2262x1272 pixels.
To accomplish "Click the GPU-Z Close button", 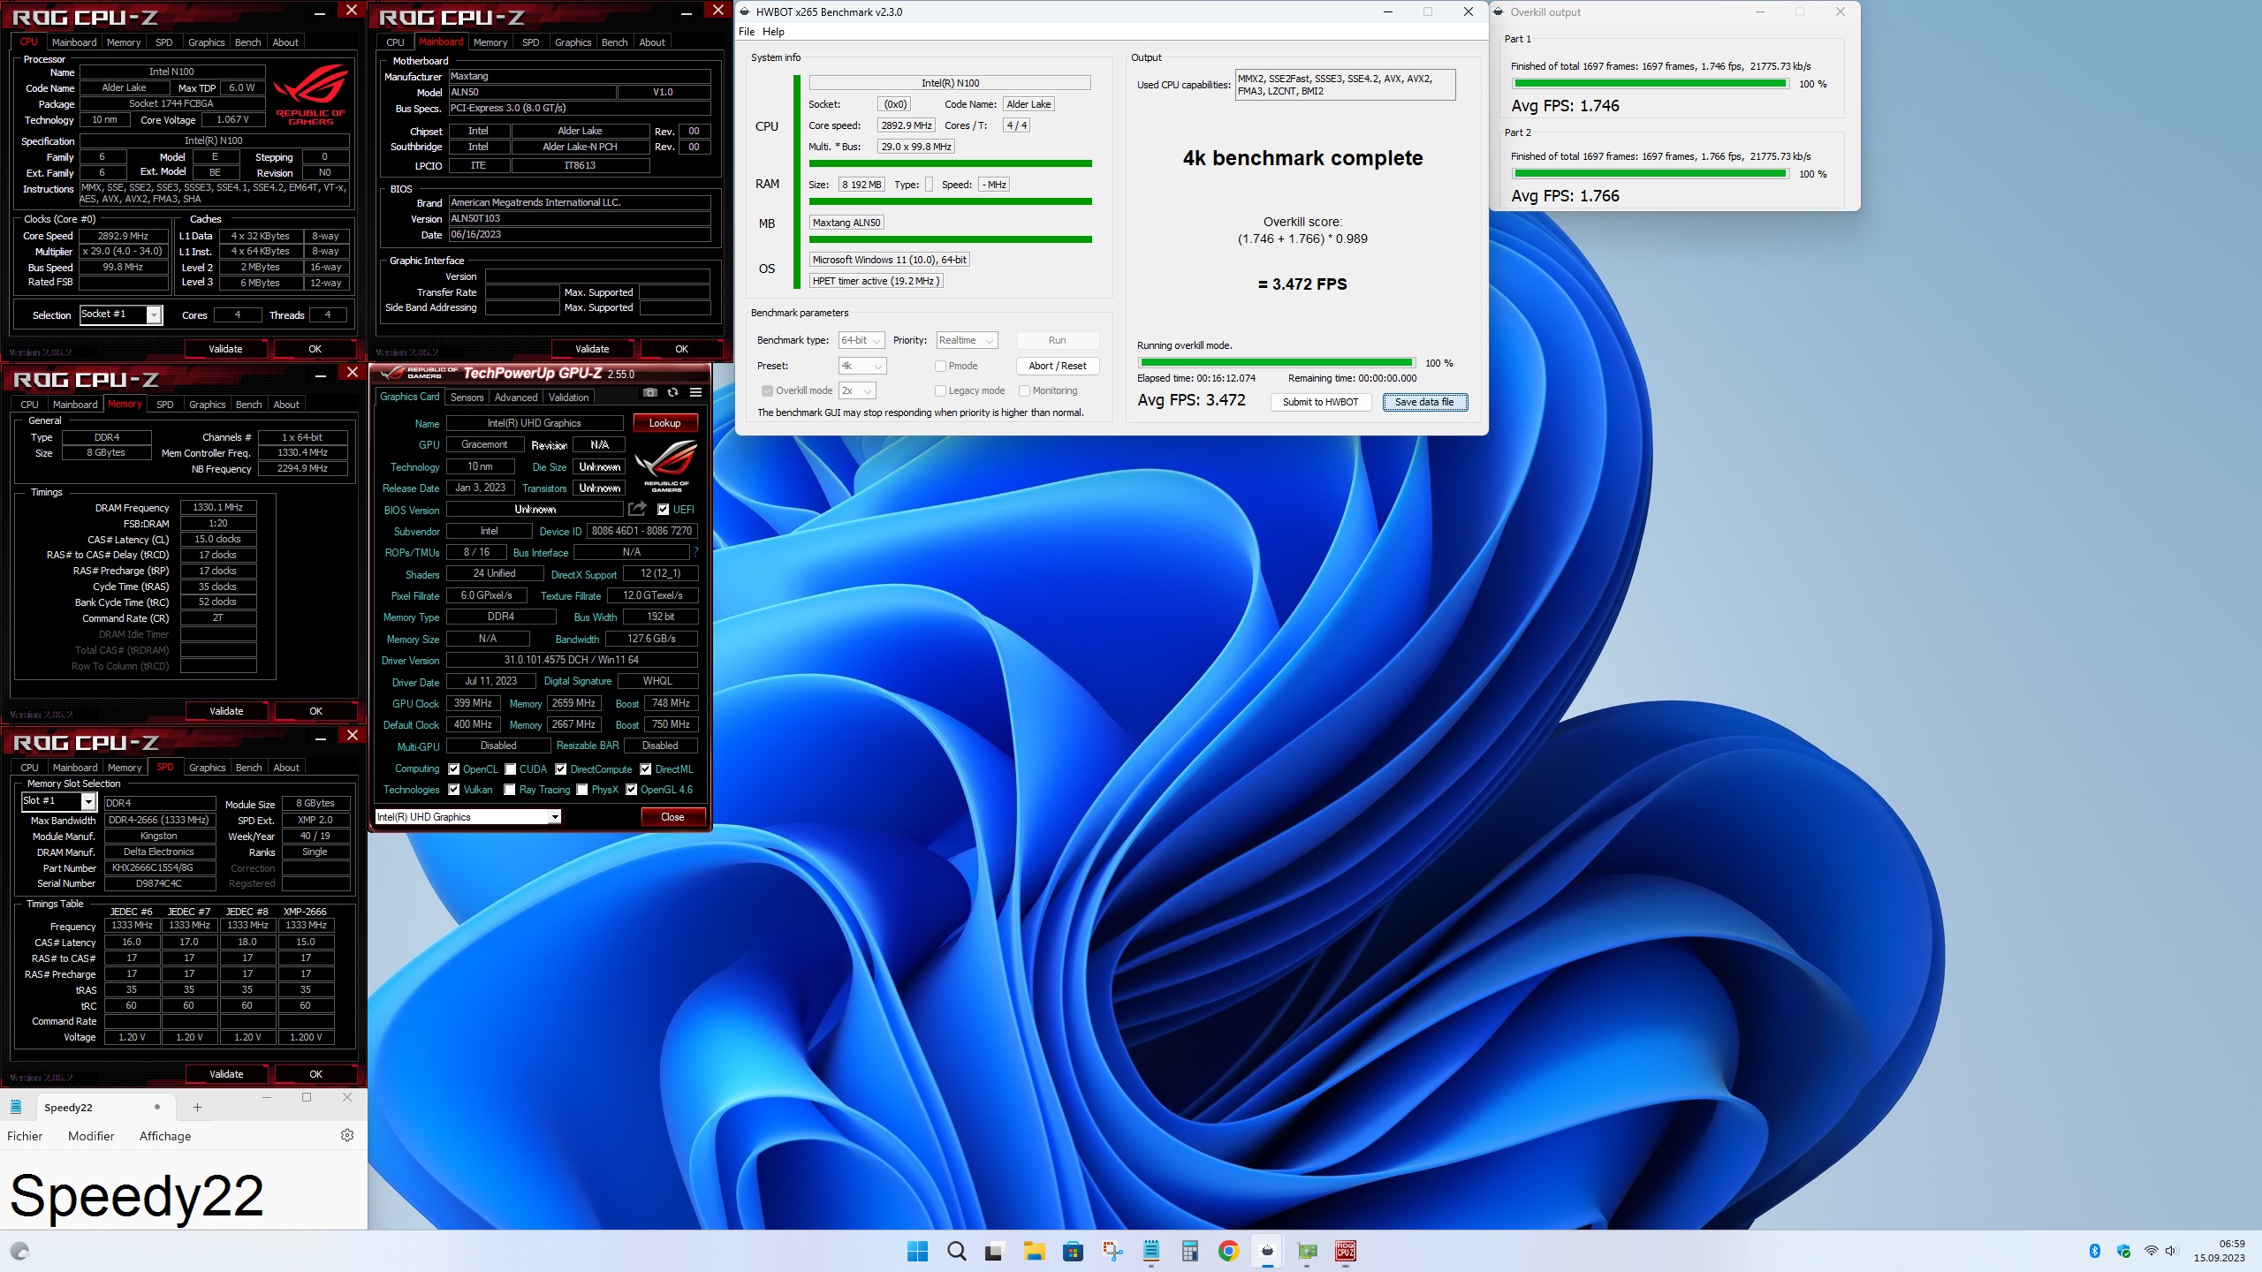I will click(x=672, y=817).
